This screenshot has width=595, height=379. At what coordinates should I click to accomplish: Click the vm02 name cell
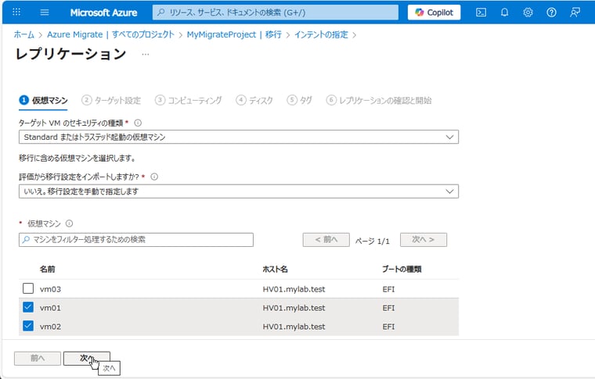point(50,327)
